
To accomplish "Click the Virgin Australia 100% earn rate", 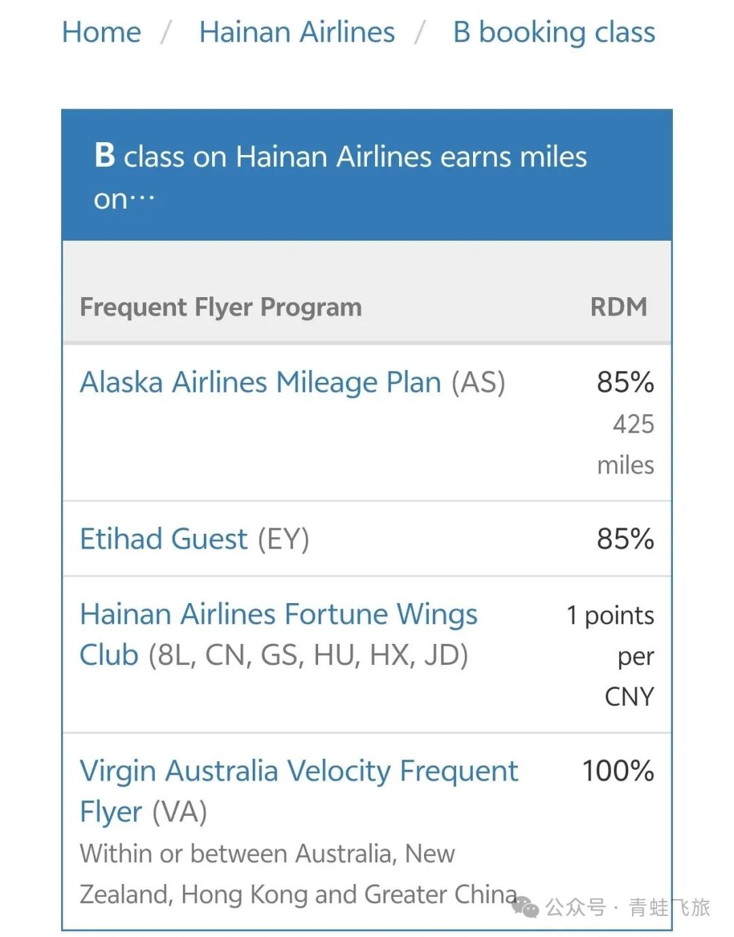I will pyautogui.click(x=618, y=771).
